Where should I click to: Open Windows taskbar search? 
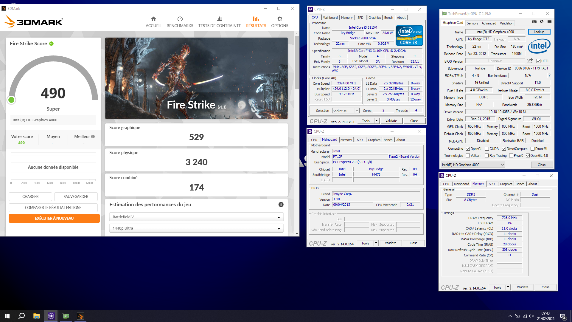(x=21, y=316)
